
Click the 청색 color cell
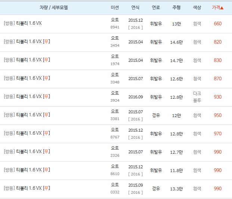click(197, 79)
